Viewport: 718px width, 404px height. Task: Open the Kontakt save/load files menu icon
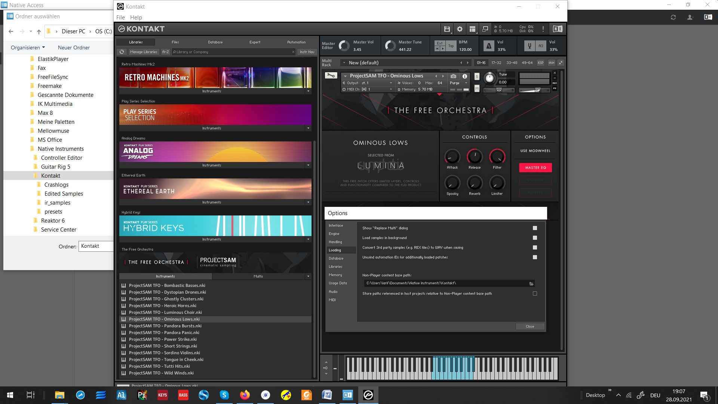click(447, 29)
